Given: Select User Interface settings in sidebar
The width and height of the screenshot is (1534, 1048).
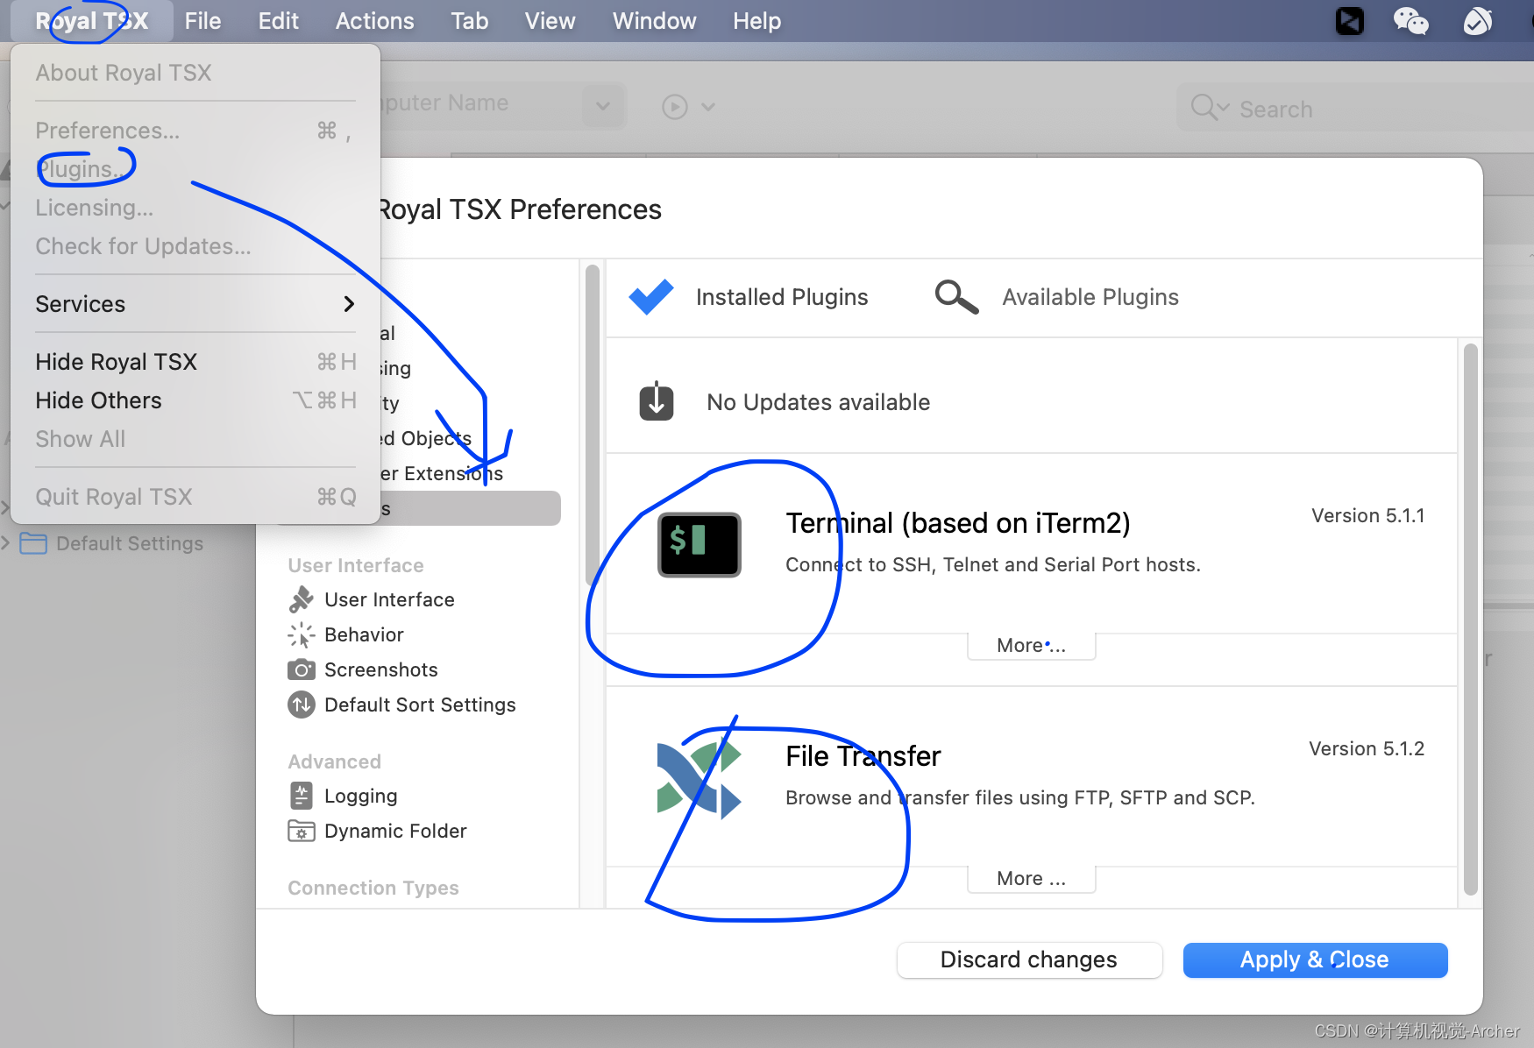Looking at the screenshot, I should coord(388,599).
